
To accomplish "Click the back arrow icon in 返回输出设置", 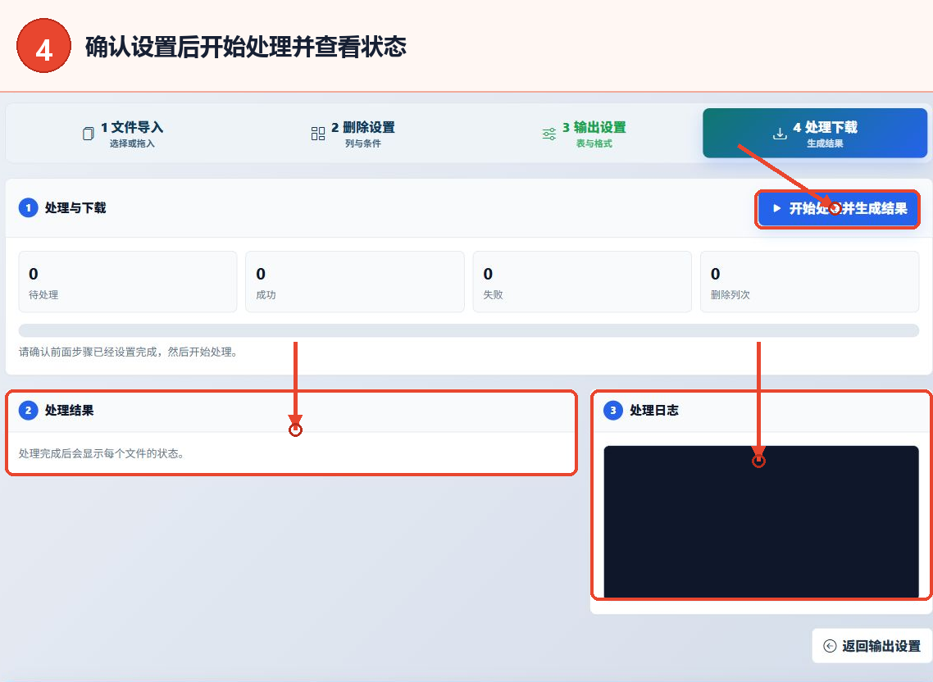I will (x=830, y=646).
